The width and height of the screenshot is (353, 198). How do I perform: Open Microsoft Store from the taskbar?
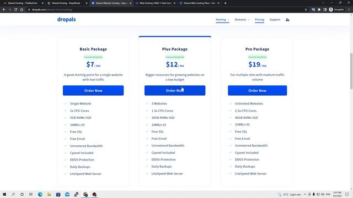(58, 194)
